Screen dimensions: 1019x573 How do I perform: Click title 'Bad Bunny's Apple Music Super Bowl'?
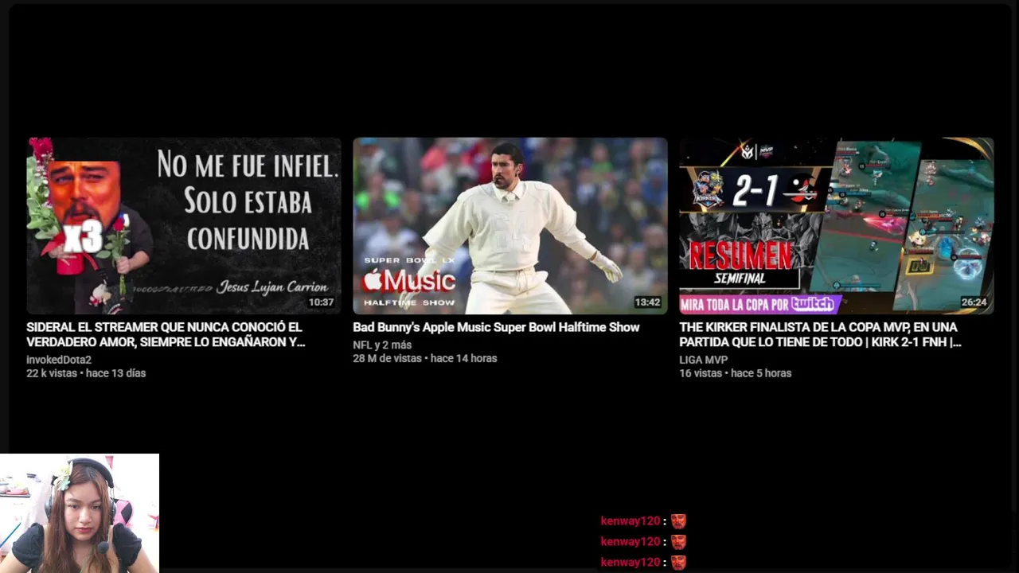click(496, 327)
